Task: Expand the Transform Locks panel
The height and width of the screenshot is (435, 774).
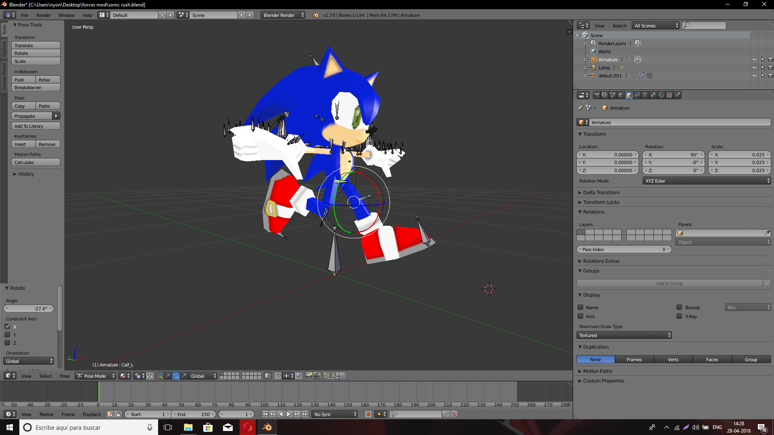Action: [x=601, y=202]
